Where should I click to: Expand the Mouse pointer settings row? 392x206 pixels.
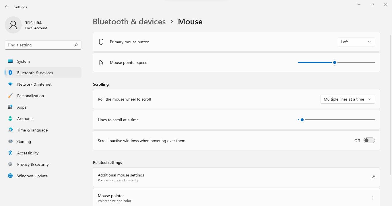click(x=373, y=198)
